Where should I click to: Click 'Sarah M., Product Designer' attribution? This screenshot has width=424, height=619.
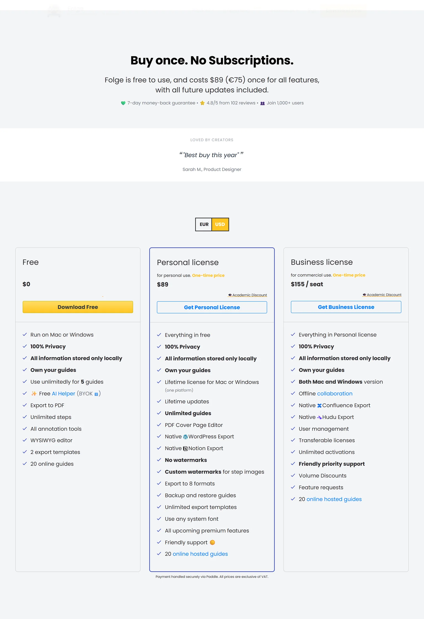(x=212, y=169)
